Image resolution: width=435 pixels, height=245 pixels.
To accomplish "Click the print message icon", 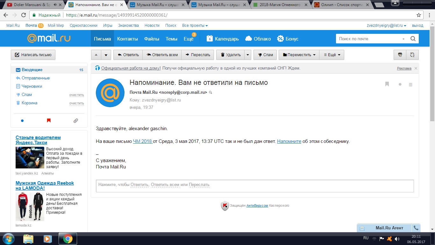I will (400, 55).
